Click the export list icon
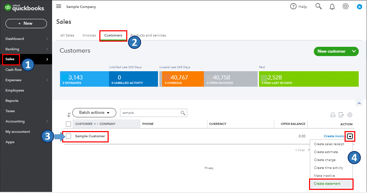Screen dimensions: 367x193 pyautogui.click(x=341, y=115)
